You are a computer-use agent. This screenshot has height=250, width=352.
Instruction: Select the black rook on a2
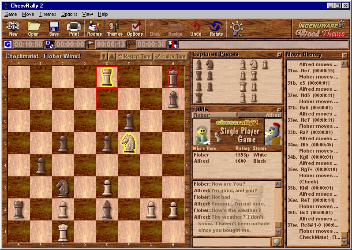pyautogui.click(x=19, y=209)
